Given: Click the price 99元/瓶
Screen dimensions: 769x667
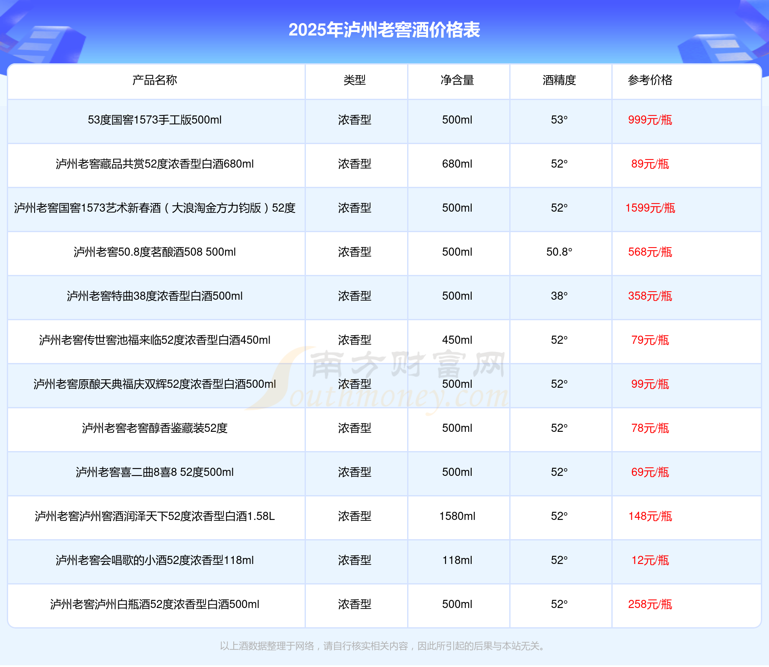Looking at the screenshot, I should (x=650, y=384).
